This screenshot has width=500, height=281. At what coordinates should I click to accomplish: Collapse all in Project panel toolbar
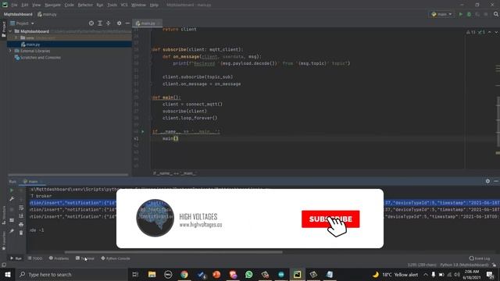109,23
